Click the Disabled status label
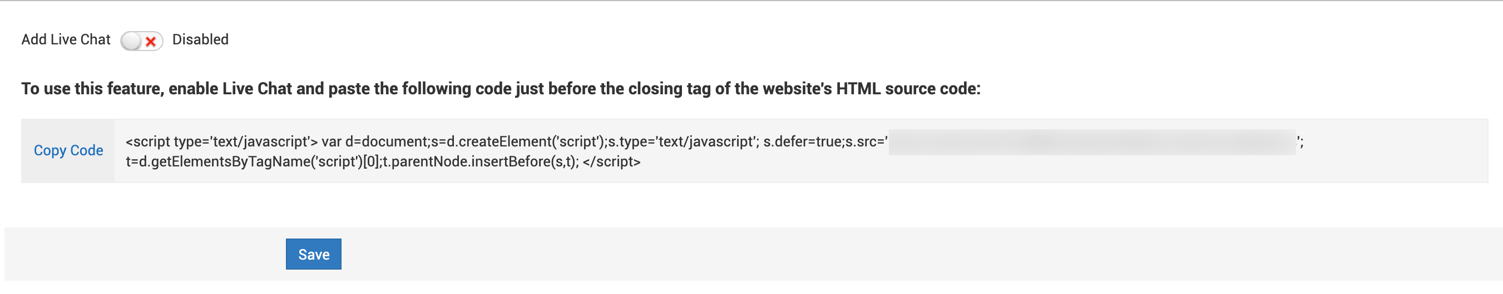Image resolution: width=1503 pixels, height=294 pixels. pyautogui.click(x=200, y=39)
